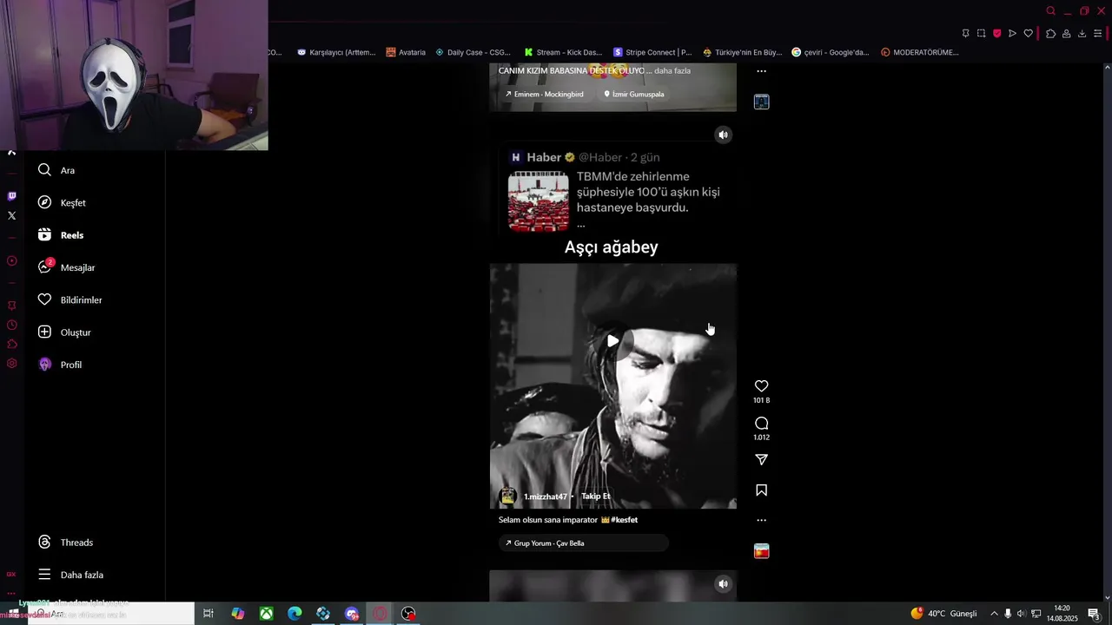Open Profil from the sidebar

pyautogui.click(x=59, y=365)
